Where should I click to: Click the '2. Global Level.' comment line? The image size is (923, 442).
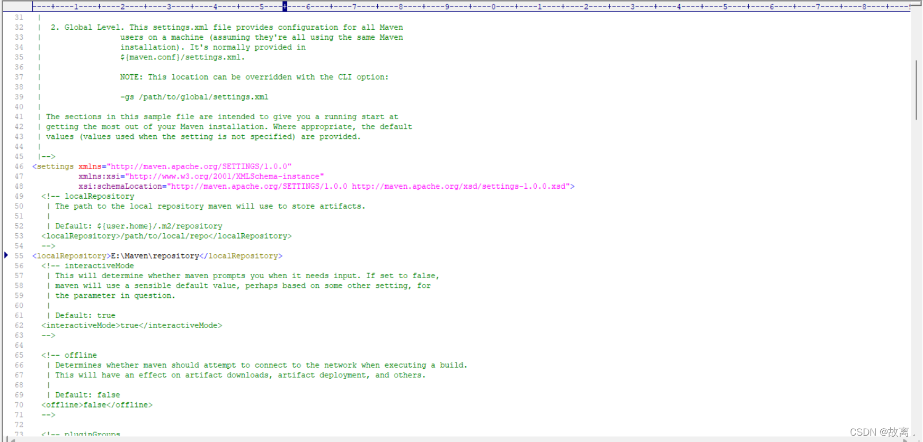point(227,28)
